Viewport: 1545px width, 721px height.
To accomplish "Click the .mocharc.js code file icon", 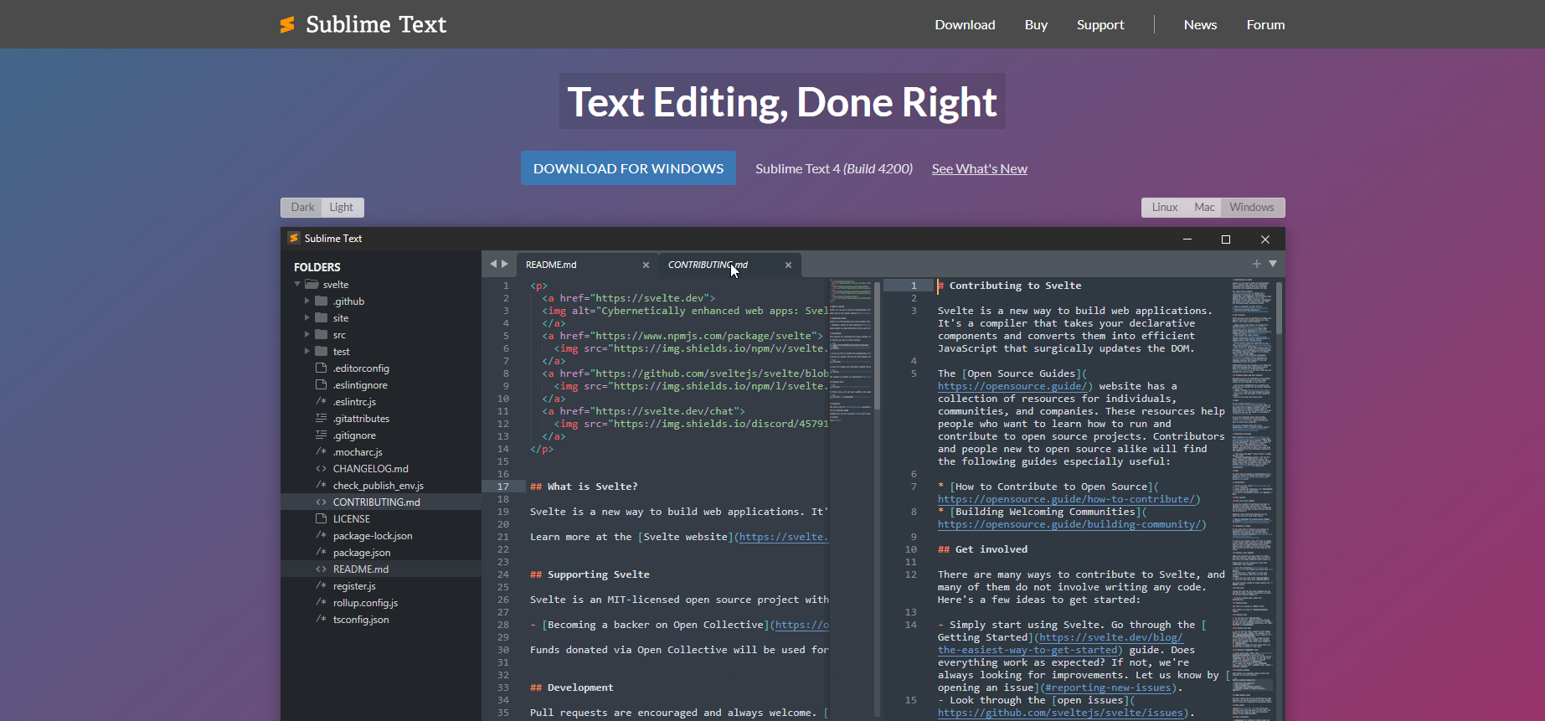I will 321,451.
